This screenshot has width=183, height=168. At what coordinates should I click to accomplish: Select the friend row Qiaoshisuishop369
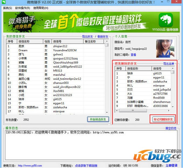click(55, 63)
